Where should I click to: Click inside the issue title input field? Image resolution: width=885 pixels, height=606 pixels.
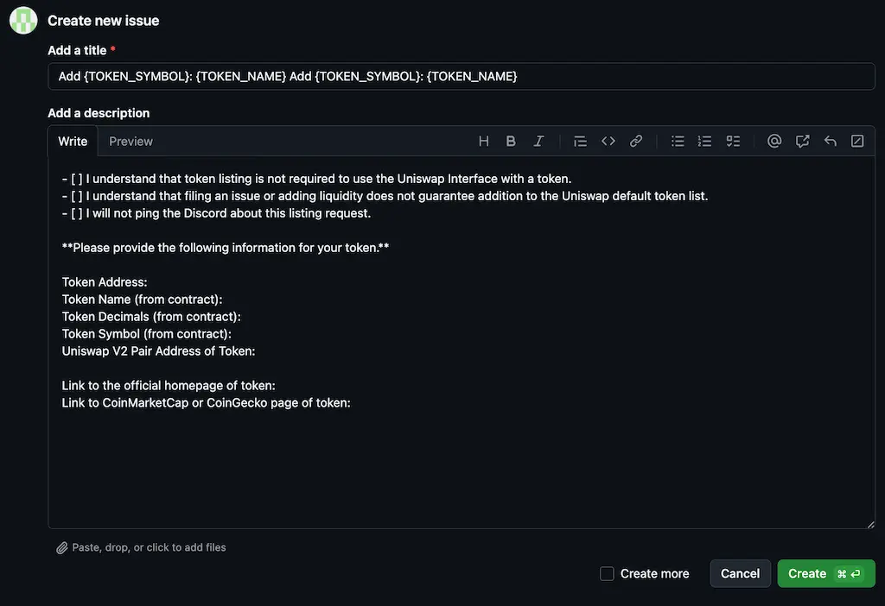(x=462, y=76)
